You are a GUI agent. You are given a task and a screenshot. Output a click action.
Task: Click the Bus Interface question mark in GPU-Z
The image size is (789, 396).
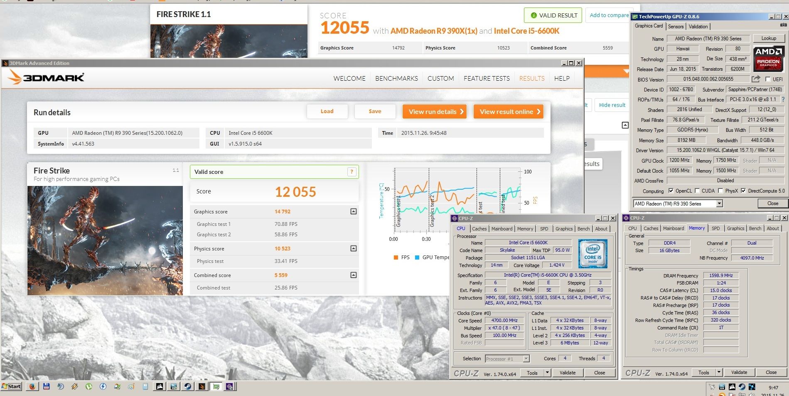783,99
